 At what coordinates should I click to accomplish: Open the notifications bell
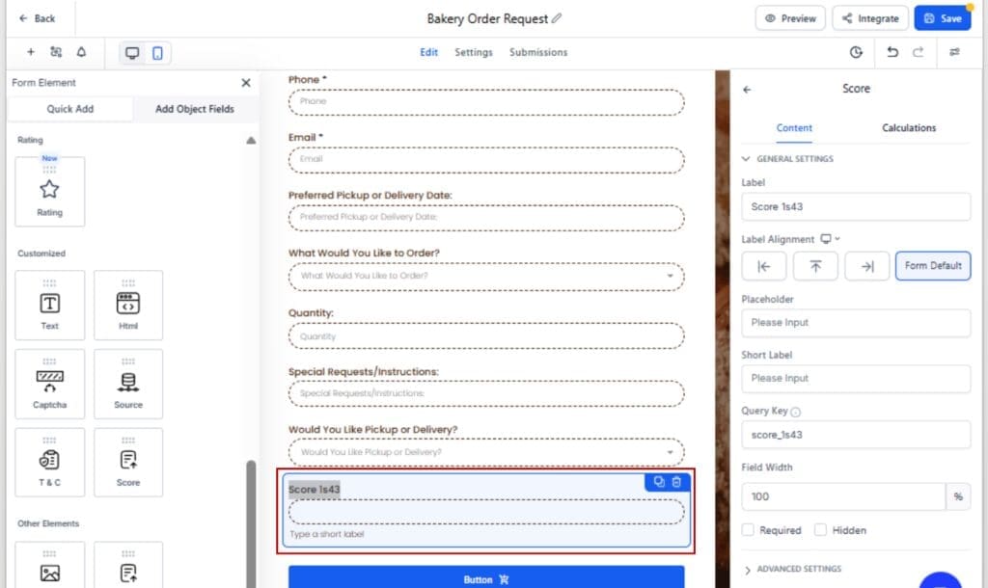point(81,52)
